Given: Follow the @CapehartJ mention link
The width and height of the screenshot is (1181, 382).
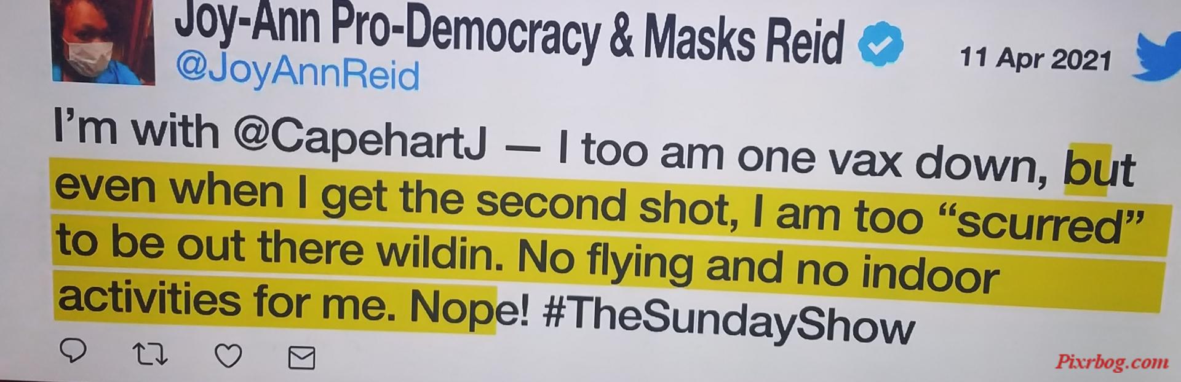Looking at the screenshot, I should (360, 140).
